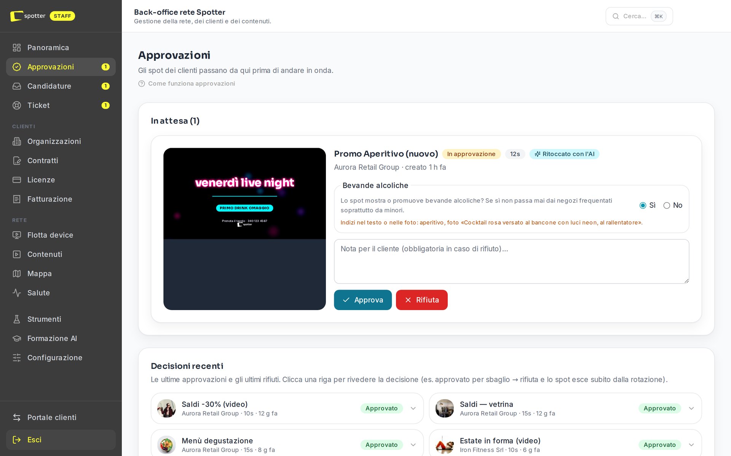Click the Formazione AI graduation cap icon

(x=17, y=339)
